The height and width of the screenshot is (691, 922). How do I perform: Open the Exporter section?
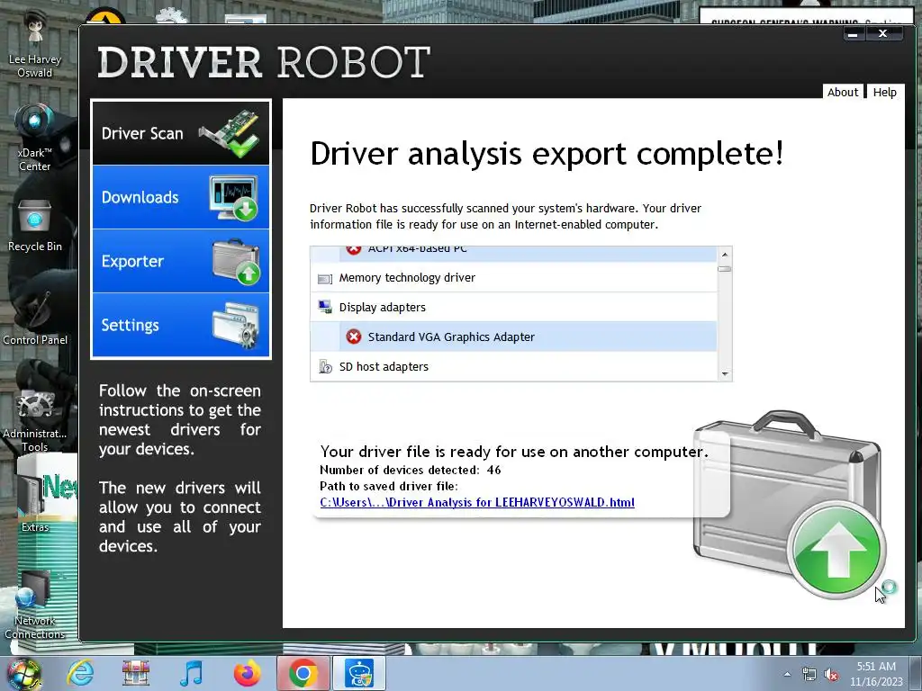pos(180,261)
